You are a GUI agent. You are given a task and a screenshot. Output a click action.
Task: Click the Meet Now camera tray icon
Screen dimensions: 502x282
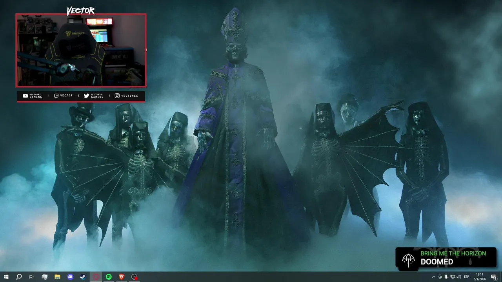point(440,277)
